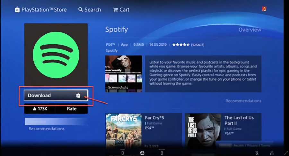Click the orange notification icon top right

264,9
